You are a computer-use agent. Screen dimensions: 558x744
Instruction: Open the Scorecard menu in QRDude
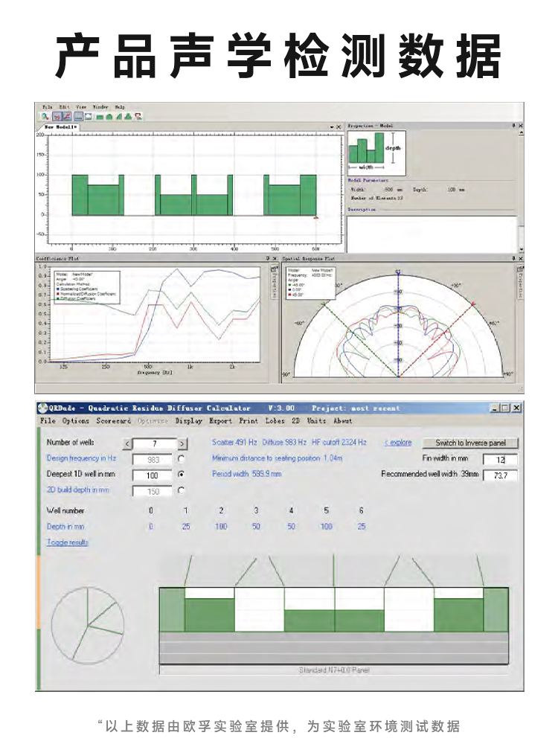[113, 421]
